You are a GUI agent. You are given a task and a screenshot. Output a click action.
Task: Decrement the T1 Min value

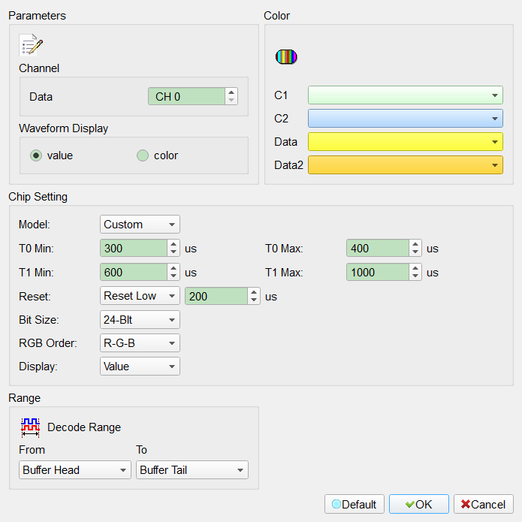[x=173, y=276]
